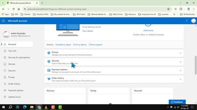Show hidden system tray icons
This screenshot has height=110, width=197.
click(168, 107)
